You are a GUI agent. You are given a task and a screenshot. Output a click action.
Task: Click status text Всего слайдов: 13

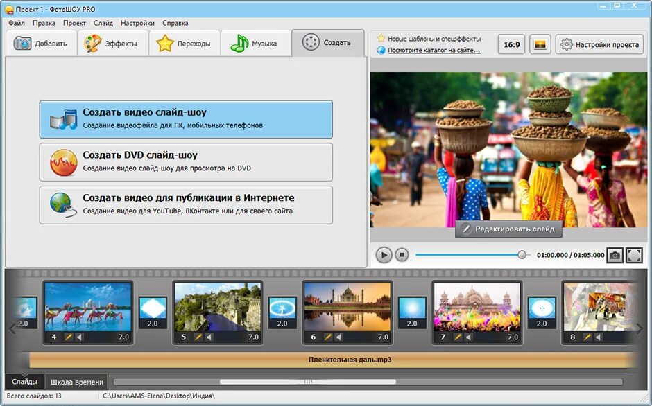coord(34,396)
